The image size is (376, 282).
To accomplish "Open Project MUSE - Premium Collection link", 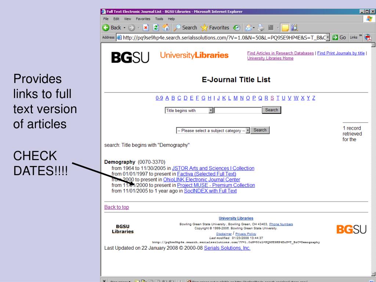I will click(216, 185).
